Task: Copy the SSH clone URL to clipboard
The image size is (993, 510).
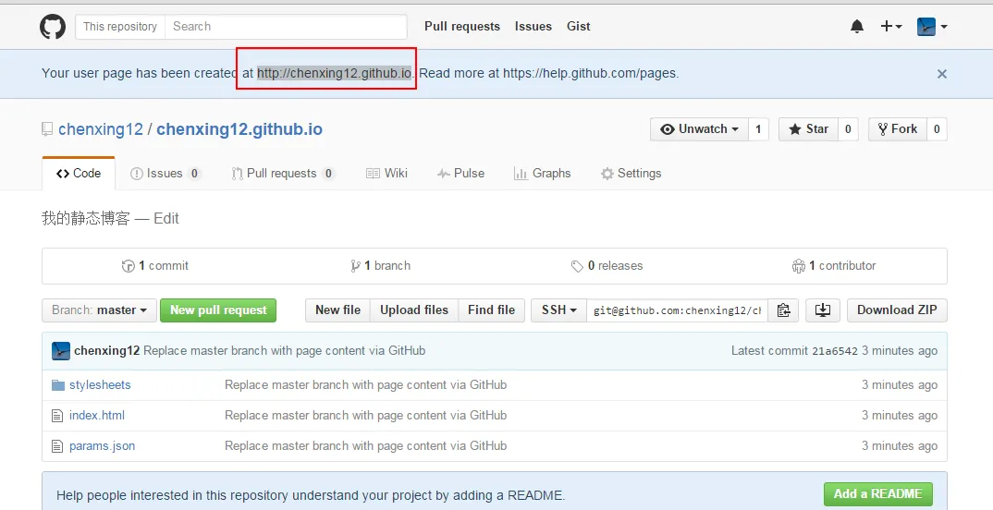Action: (x=783, y=310)
